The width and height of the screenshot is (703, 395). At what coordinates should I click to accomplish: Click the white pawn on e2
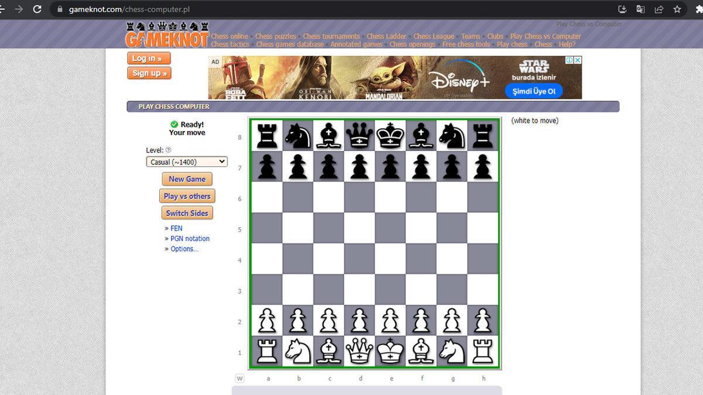point(390,321)
